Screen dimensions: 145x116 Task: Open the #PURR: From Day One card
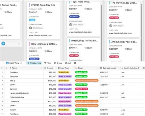(x=43, y=21)
